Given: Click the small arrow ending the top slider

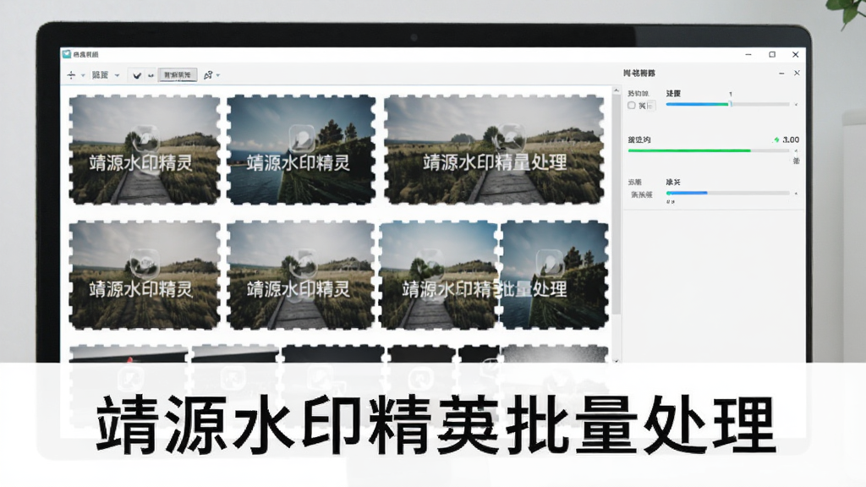Looking at the screenshot, I should 796,104.
